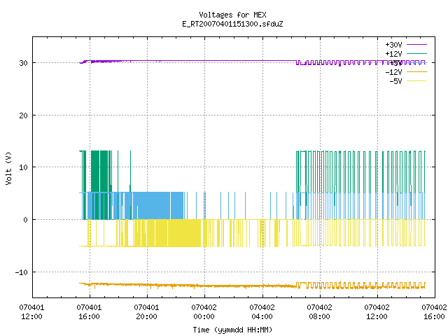Screen dimensions: 448x336
Task: Click the x-axis label 070401 20:00
Action: 146,312
